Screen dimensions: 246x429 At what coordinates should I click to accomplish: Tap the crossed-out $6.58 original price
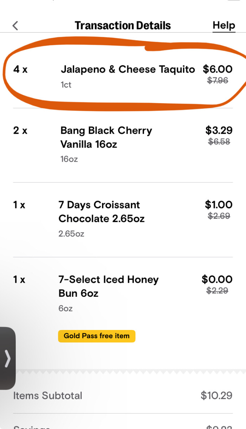[219, 142]
